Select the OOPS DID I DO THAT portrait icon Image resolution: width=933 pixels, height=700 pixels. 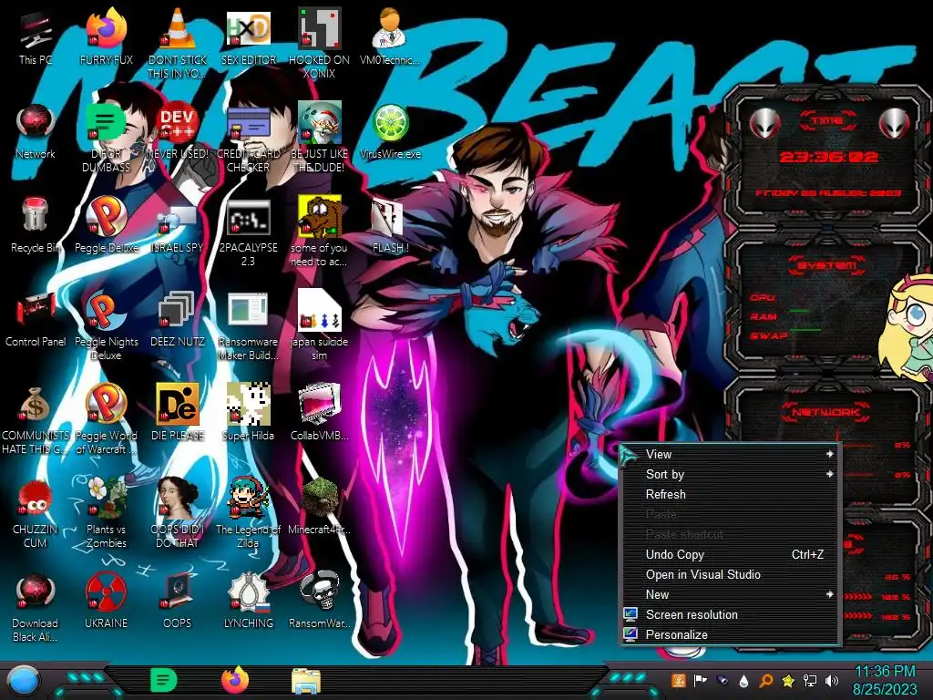178,513
